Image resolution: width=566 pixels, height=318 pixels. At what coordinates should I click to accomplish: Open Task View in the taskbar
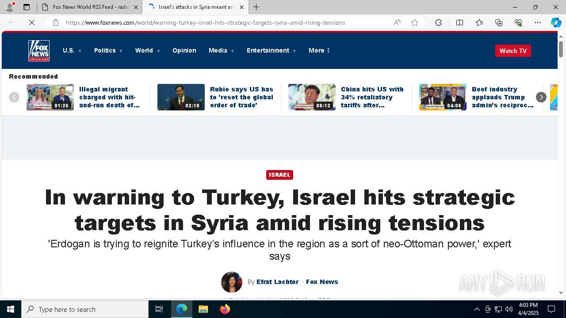(159, 309)
